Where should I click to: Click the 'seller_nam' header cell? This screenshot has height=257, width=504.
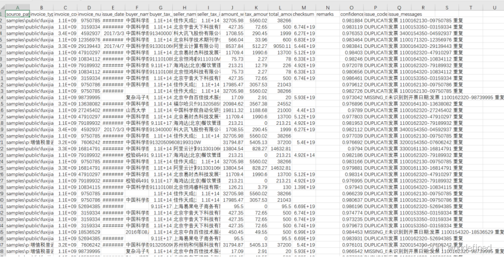184,14
